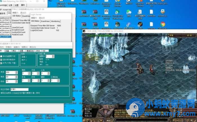Select DB Status tab in the DB server window

click(x=17, y=16)
